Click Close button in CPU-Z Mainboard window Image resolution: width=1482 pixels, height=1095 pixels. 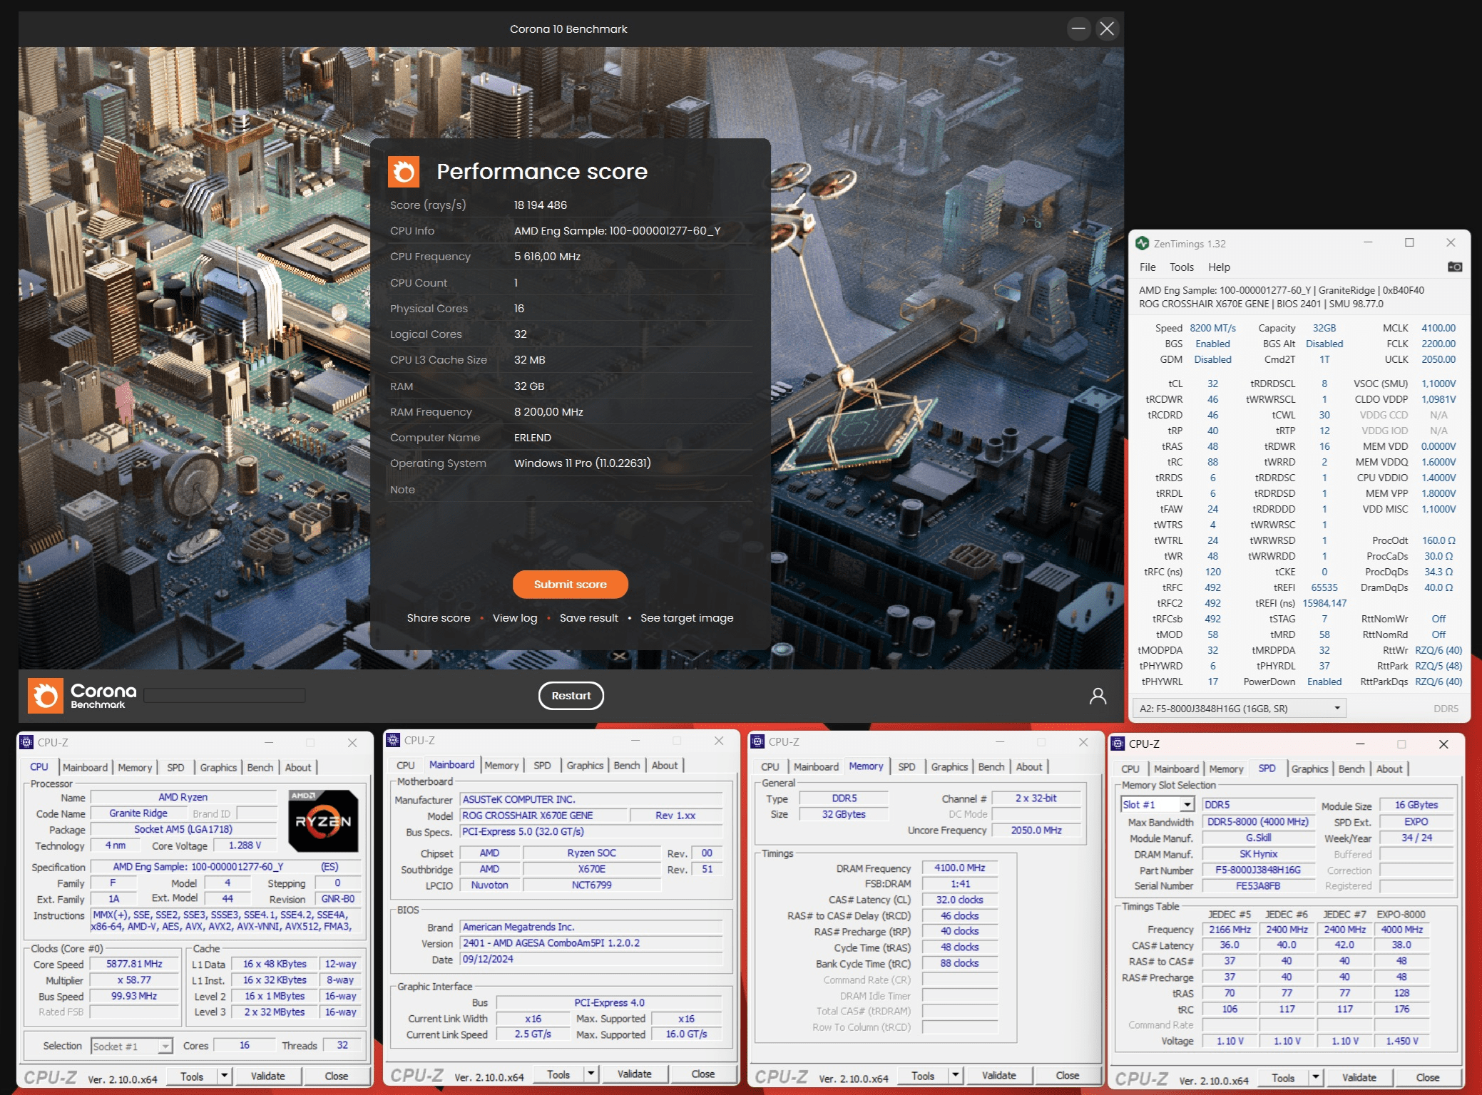(702, 1074)
